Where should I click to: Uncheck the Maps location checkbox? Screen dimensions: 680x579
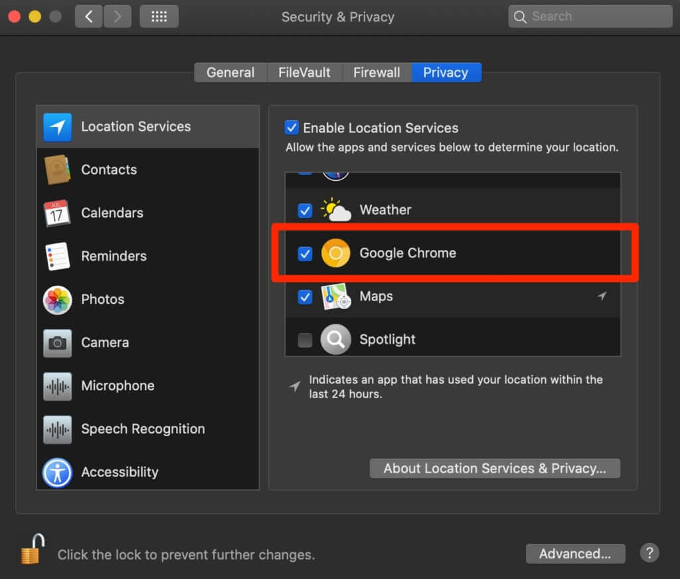click(x=305, y=297)
